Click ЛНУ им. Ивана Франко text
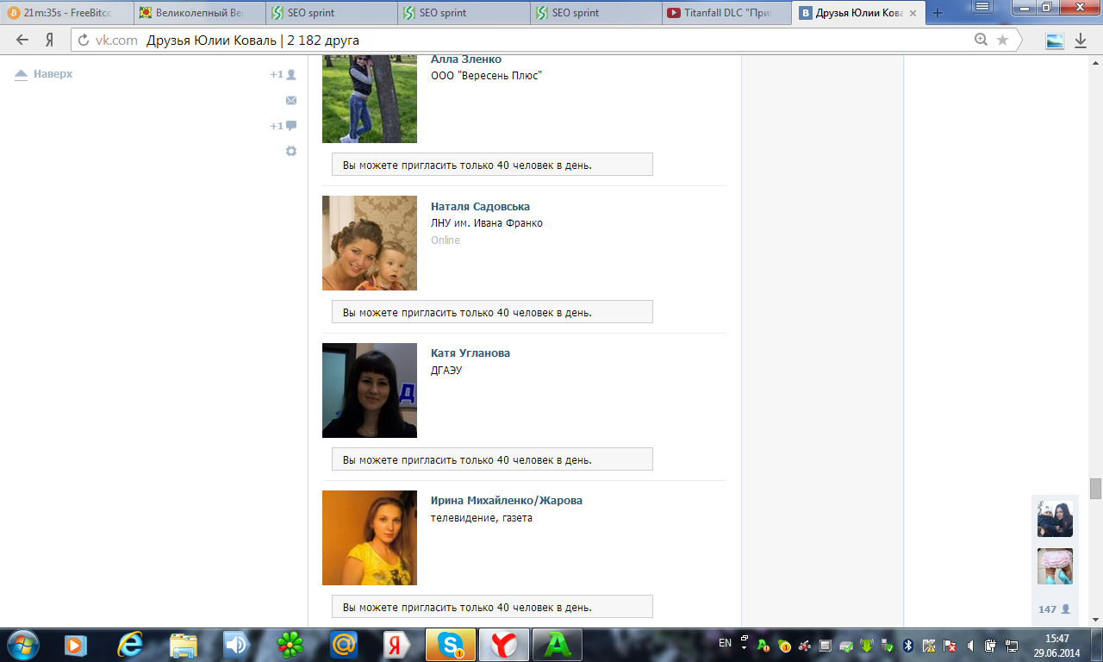Viewport: 1103px width, 662px height. [x=487, y=223]
